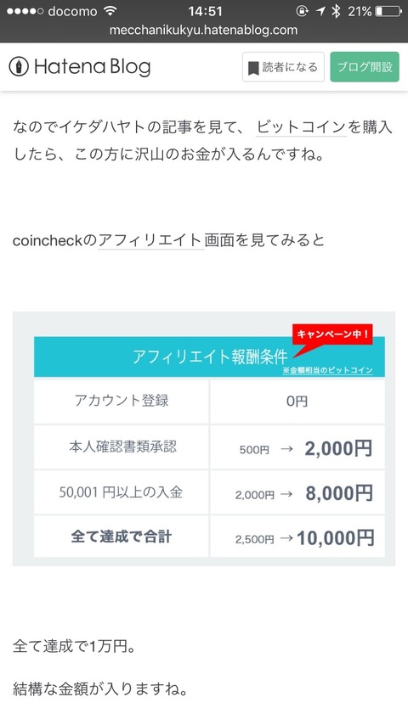This screenshot has height=725, width=408.
Task: Tap the rotation lock status icon
Action: pyautogui.click(x=302, y=11)
